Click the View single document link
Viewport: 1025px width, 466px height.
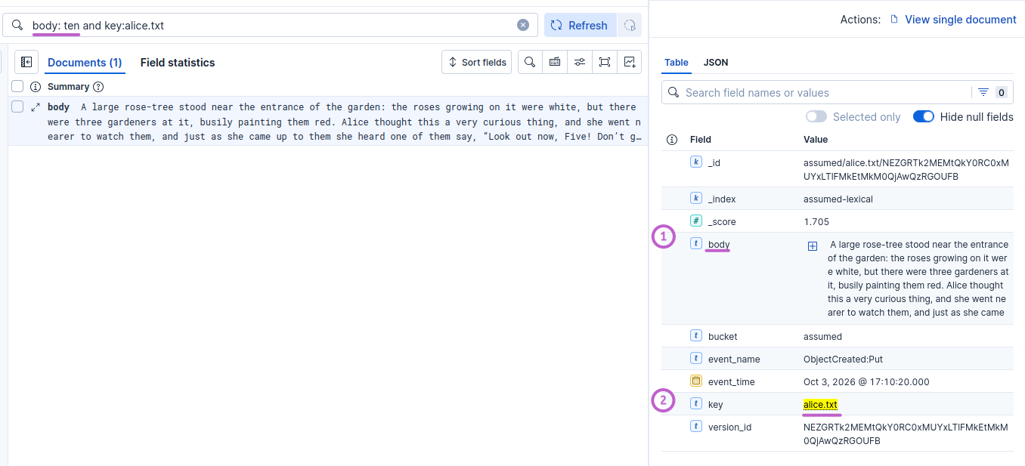pyautogui.click(x=960, y=20)
